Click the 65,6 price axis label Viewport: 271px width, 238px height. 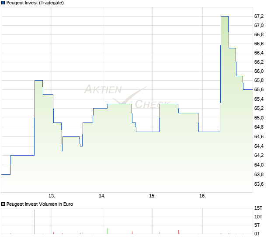[259, 89]
